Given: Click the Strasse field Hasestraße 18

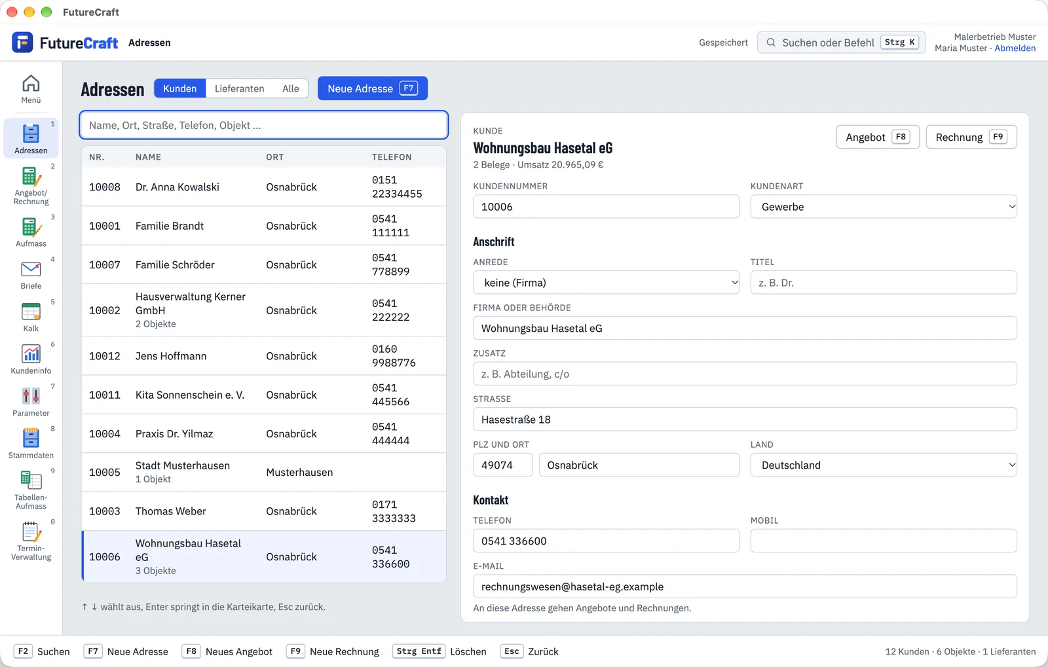Looking at the screenshot, I should (745, 420).
